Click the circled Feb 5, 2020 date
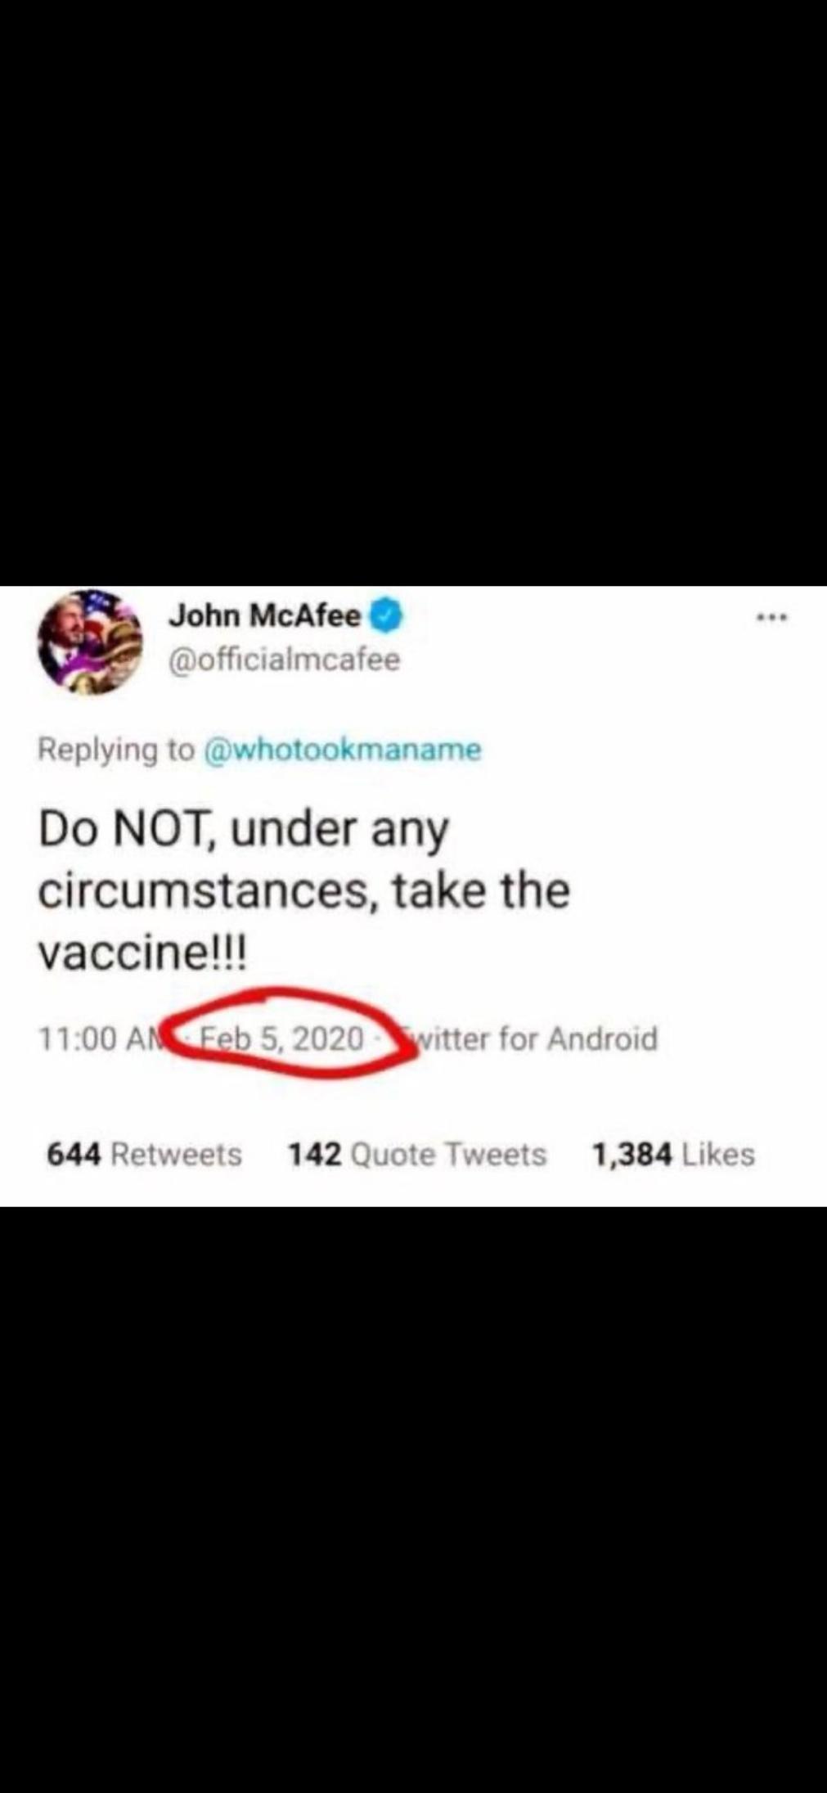The width and height of the screenshot is (827, 1793). [x=282, y=1038]
